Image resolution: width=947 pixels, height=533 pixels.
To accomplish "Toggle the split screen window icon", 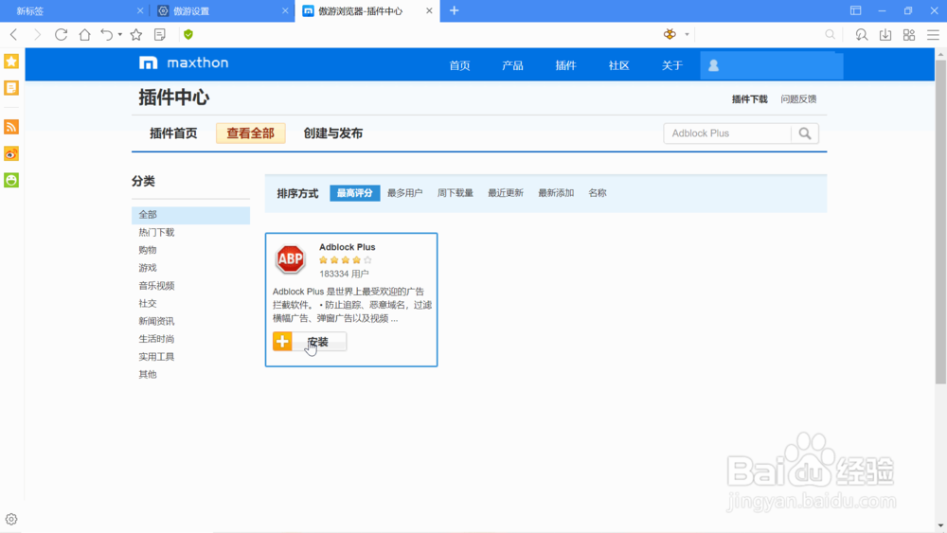I will tap(856, 10).
